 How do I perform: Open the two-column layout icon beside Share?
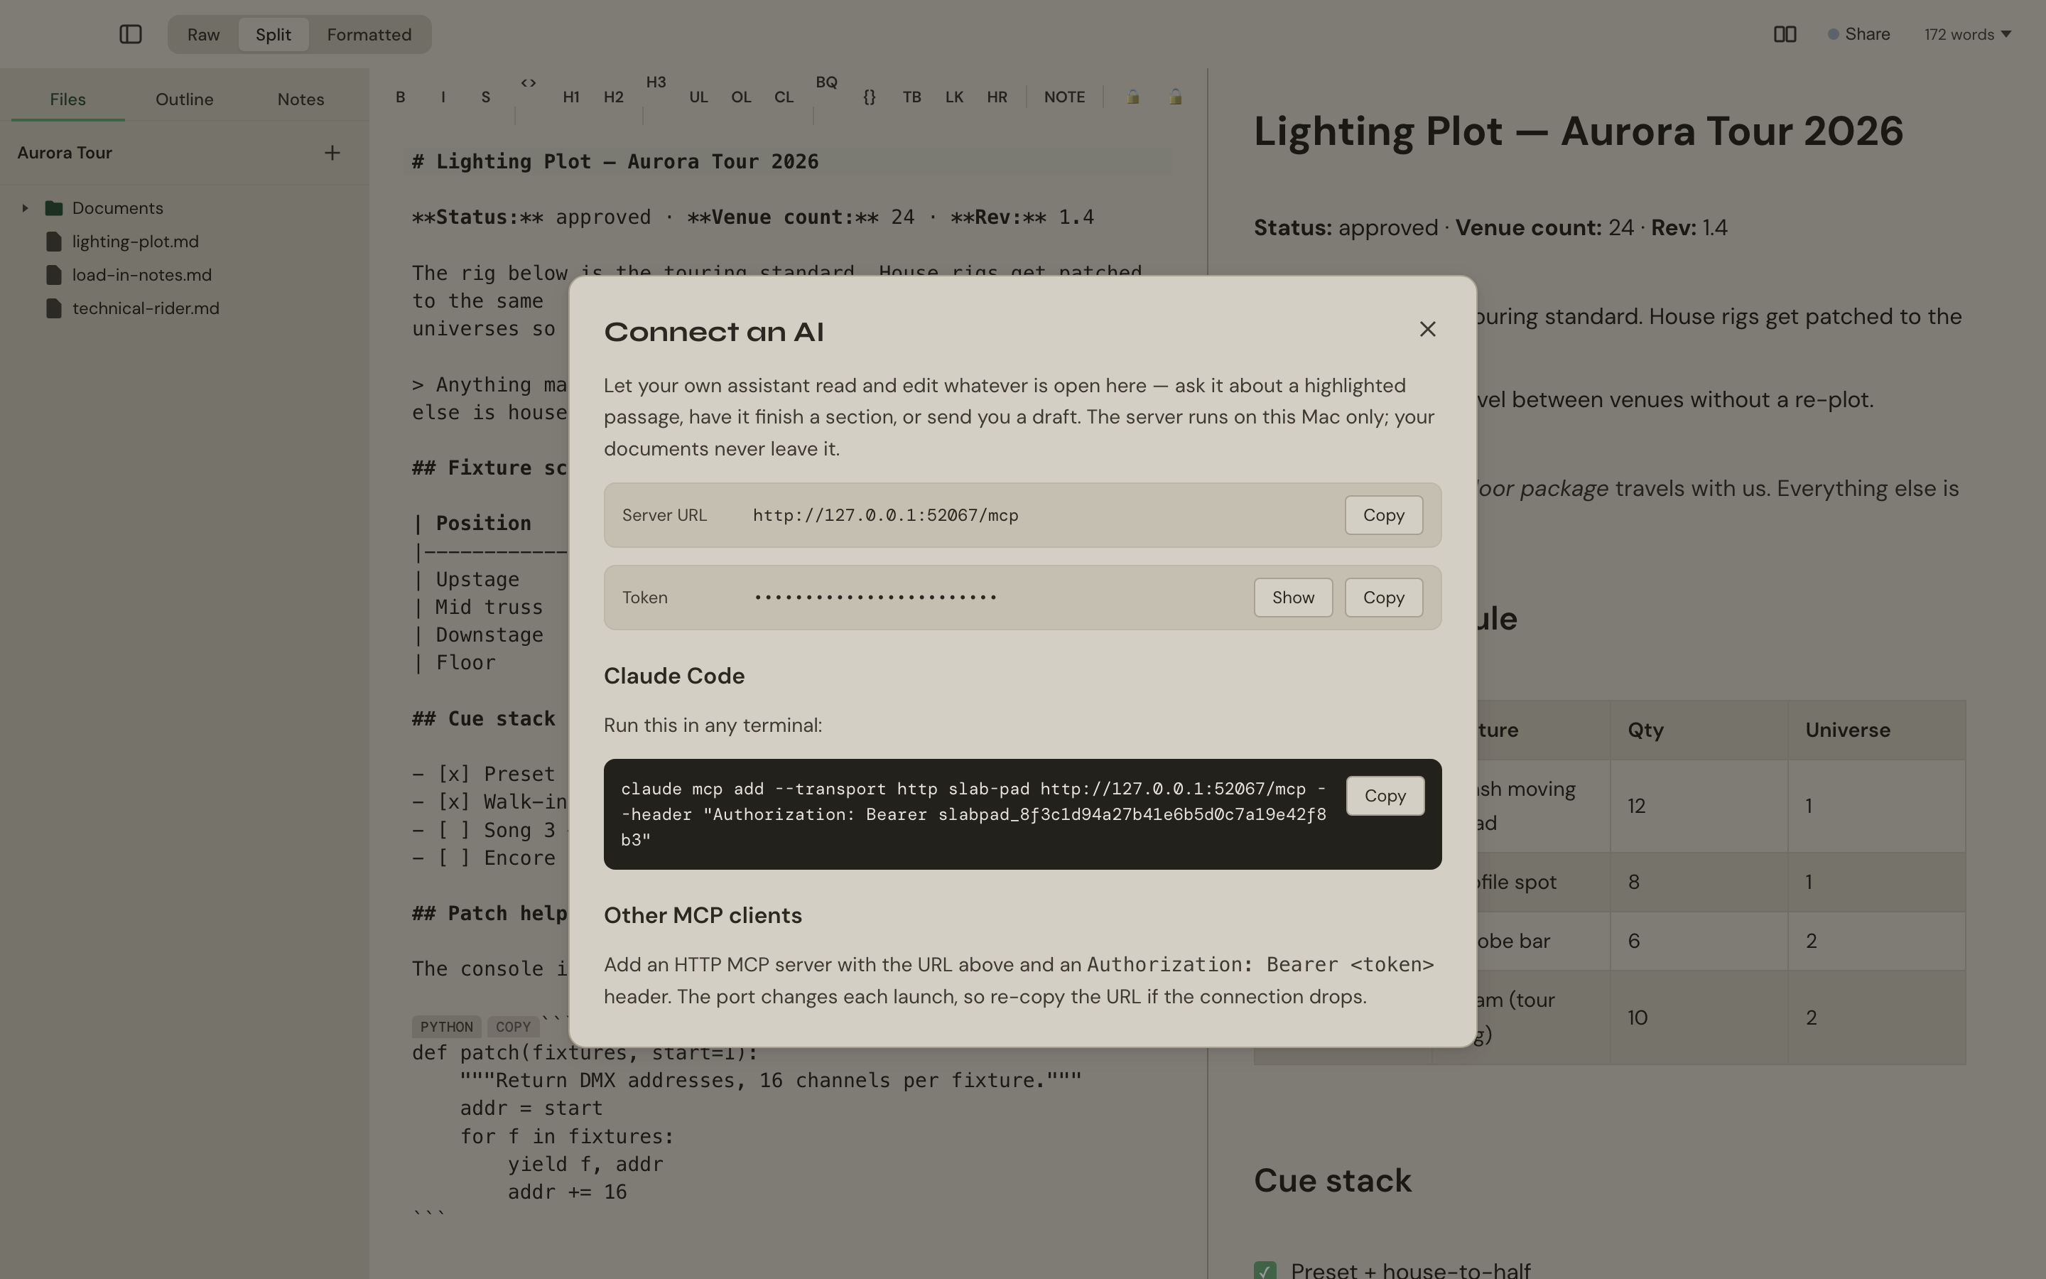(1785, 34)
